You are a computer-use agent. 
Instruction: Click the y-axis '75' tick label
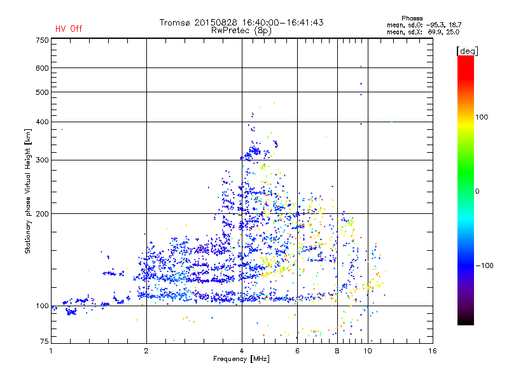point(45,341)
